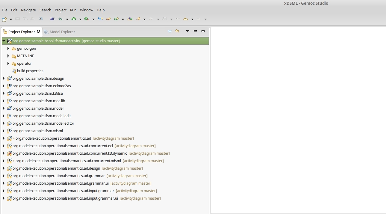The height and width of the screenshot is (214, 386).
Task: Click the New wizard toolbar icon
Action: coord(4,19)
